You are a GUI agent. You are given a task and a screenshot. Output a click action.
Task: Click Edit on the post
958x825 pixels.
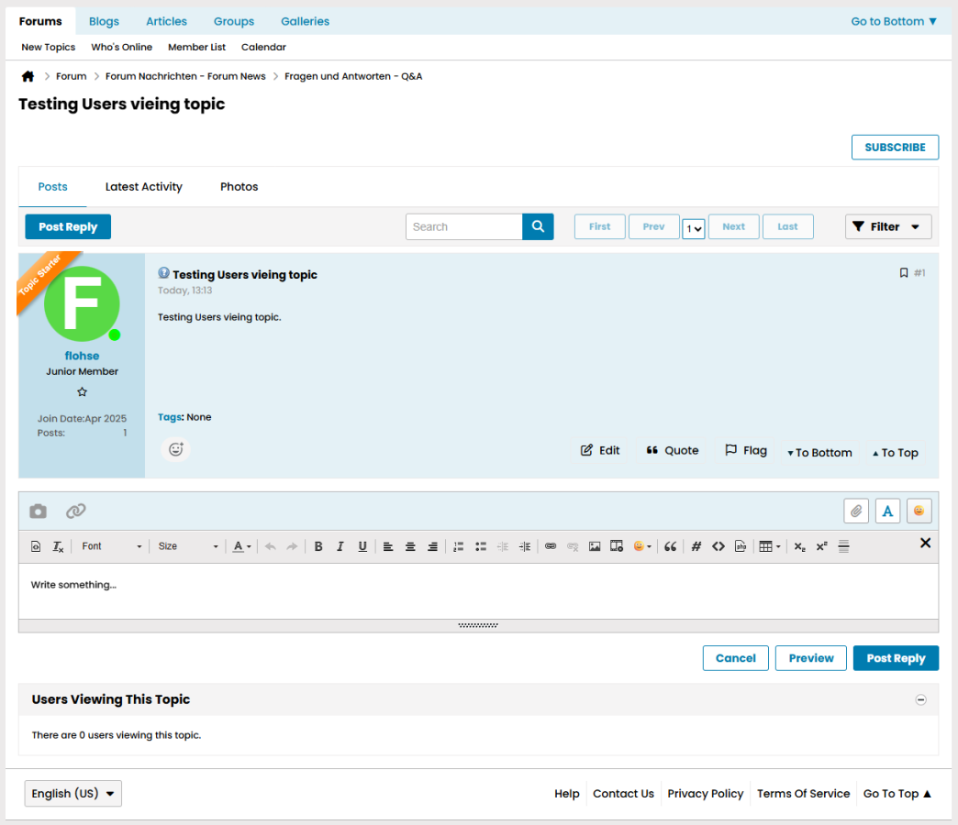[x=600, y=450]
